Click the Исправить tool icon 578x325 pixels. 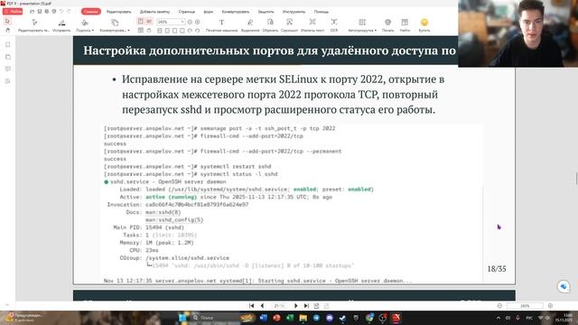point(61,23)
